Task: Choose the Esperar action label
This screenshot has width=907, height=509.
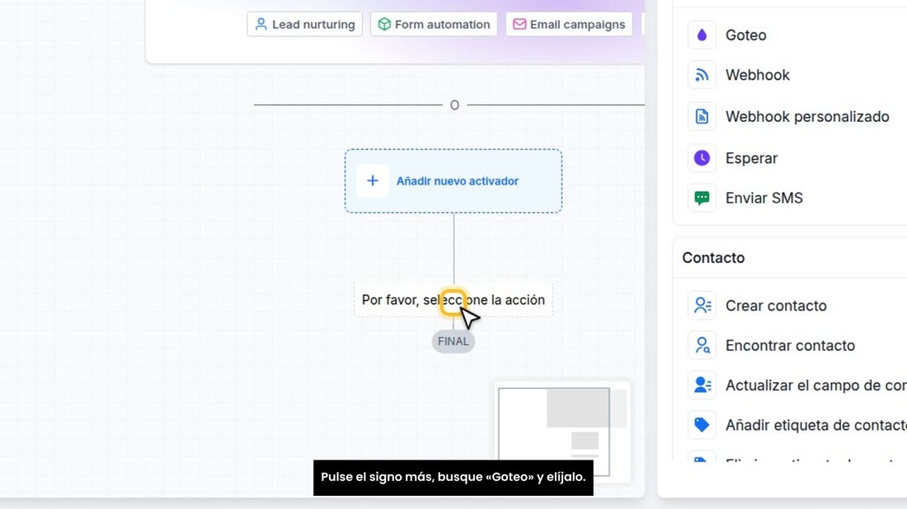Action: 751,158
